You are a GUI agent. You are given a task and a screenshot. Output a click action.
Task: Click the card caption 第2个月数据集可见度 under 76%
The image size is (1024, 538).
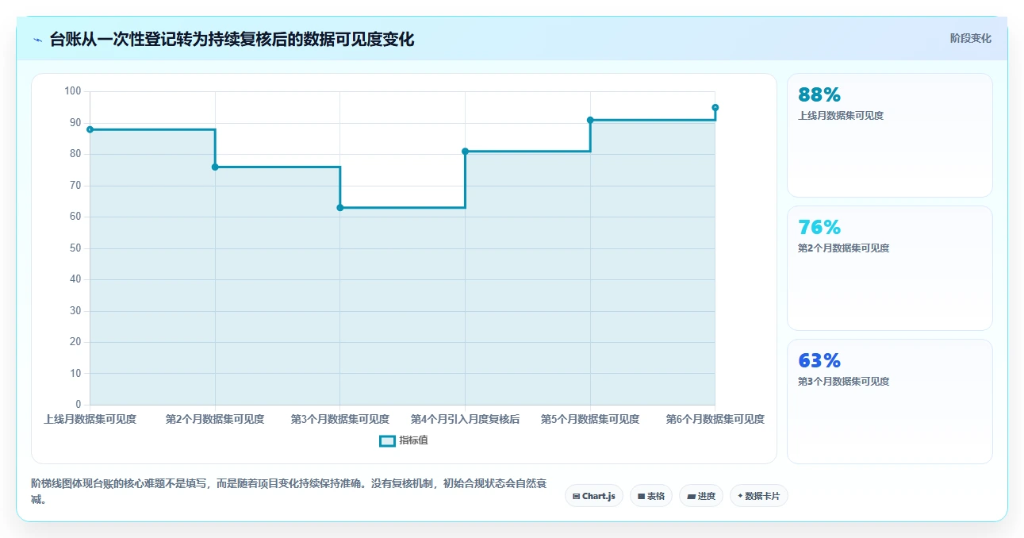pos(844,248)
